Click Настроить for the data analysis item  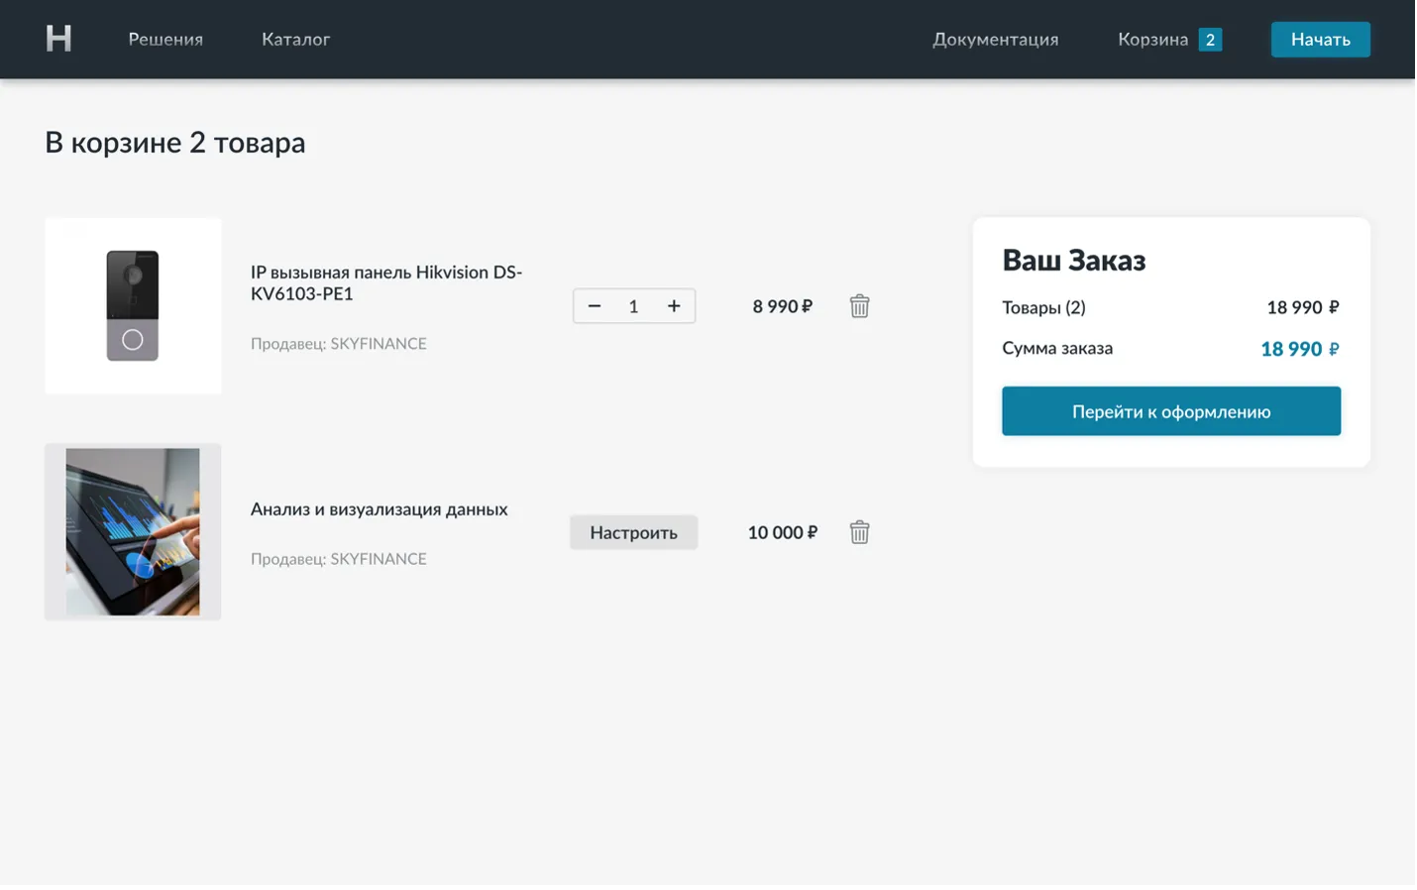(633, 532)
